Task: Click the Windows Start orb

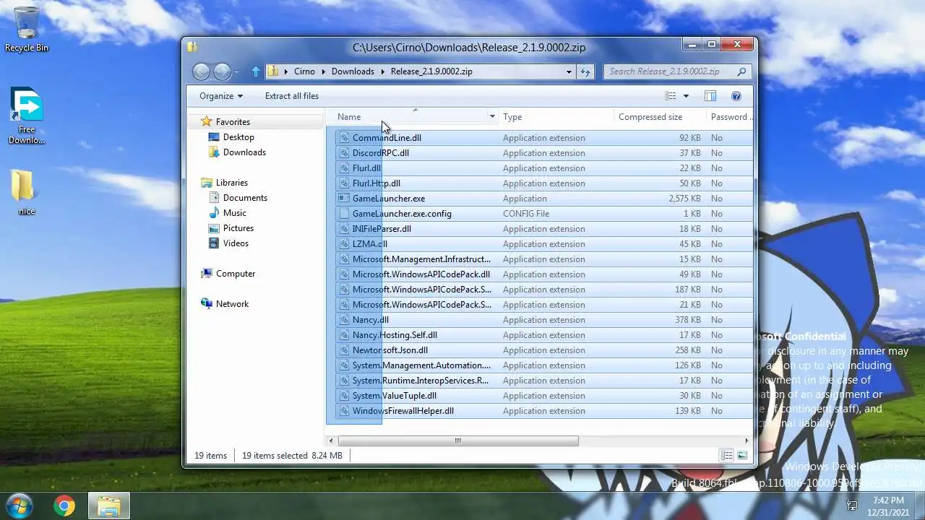Action: click(x=20, y=506)
